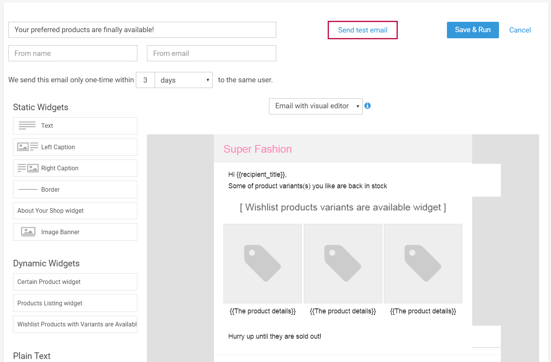
Task: Click middle {{The product details}} caption
Action: coord(343,311)
